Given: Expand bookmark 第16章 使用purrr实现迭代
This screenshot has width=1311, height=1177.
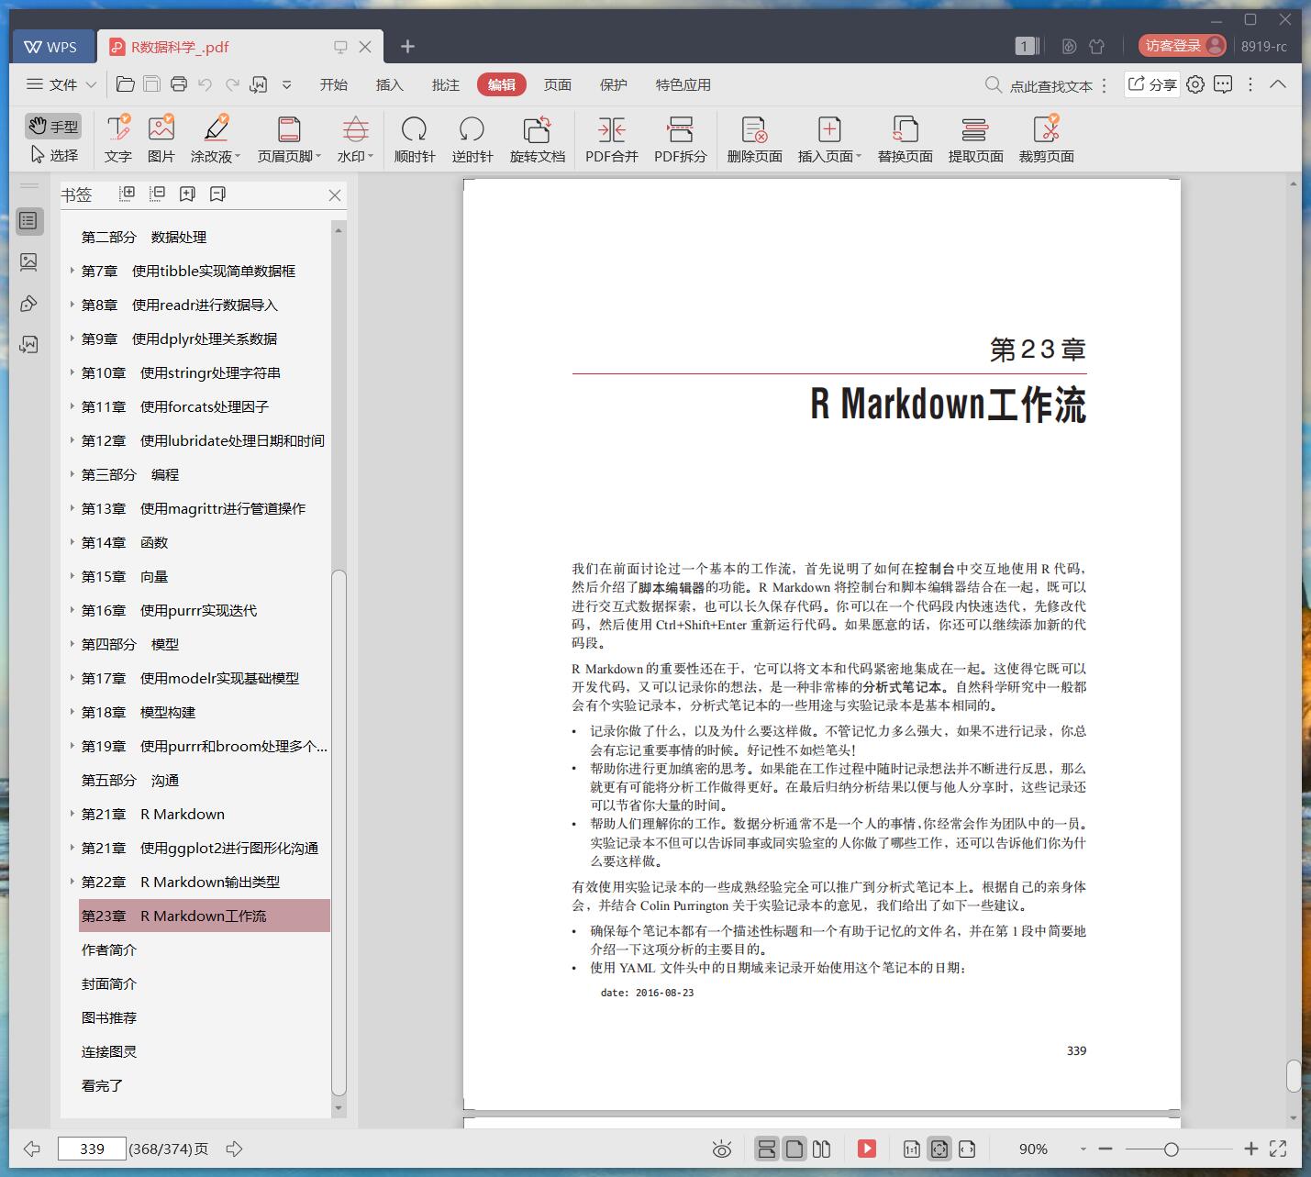Looking at the screenshot, I should tap(72, 610).
